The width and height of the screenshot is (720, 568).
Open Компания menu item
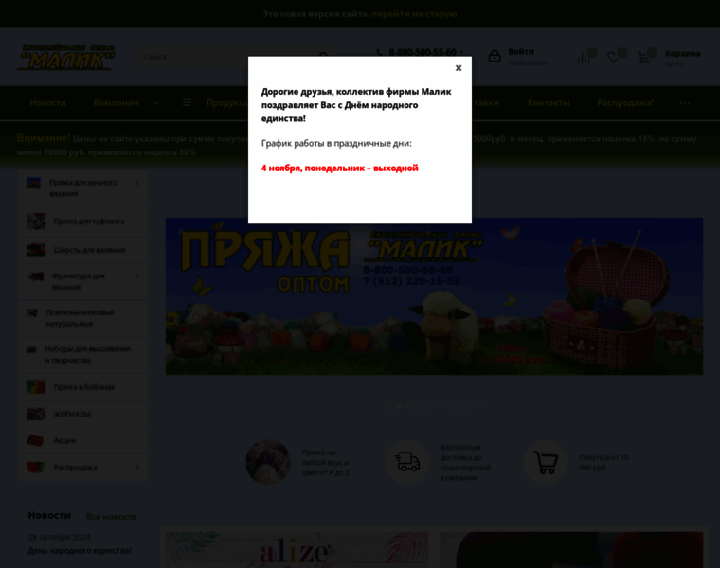click(116, 103)
